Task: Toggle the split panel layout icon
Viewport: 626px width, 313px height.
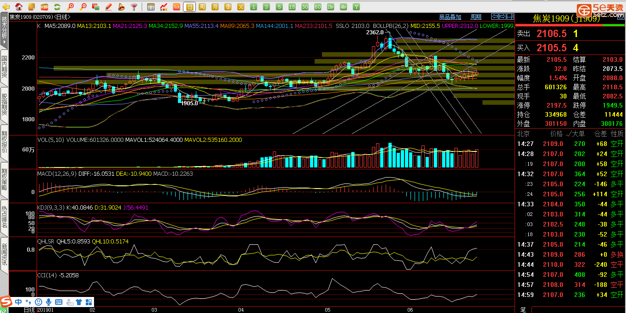Action: pos(510,17)
